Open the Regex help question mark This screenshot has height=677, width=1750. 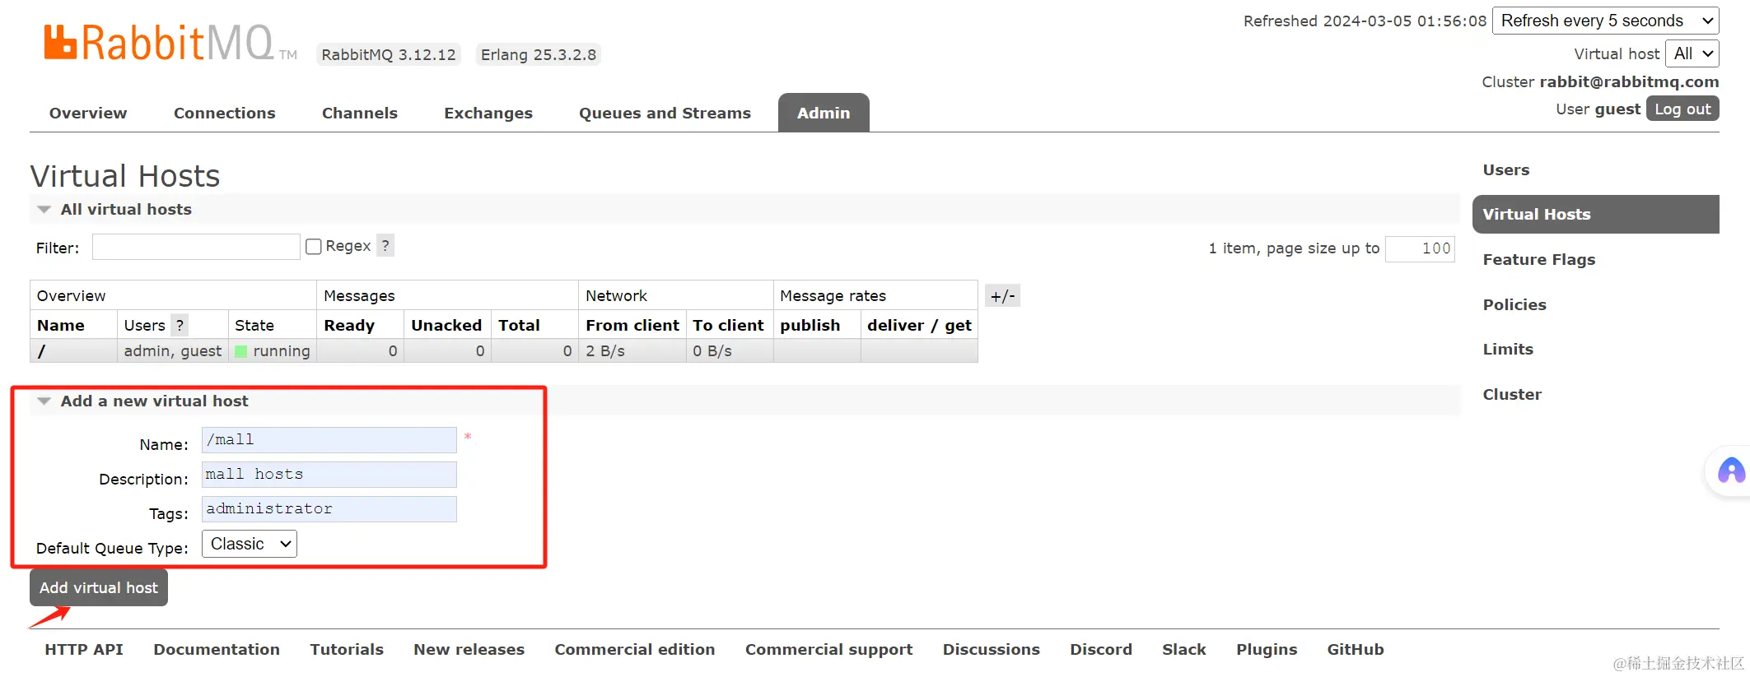point(385,245)
